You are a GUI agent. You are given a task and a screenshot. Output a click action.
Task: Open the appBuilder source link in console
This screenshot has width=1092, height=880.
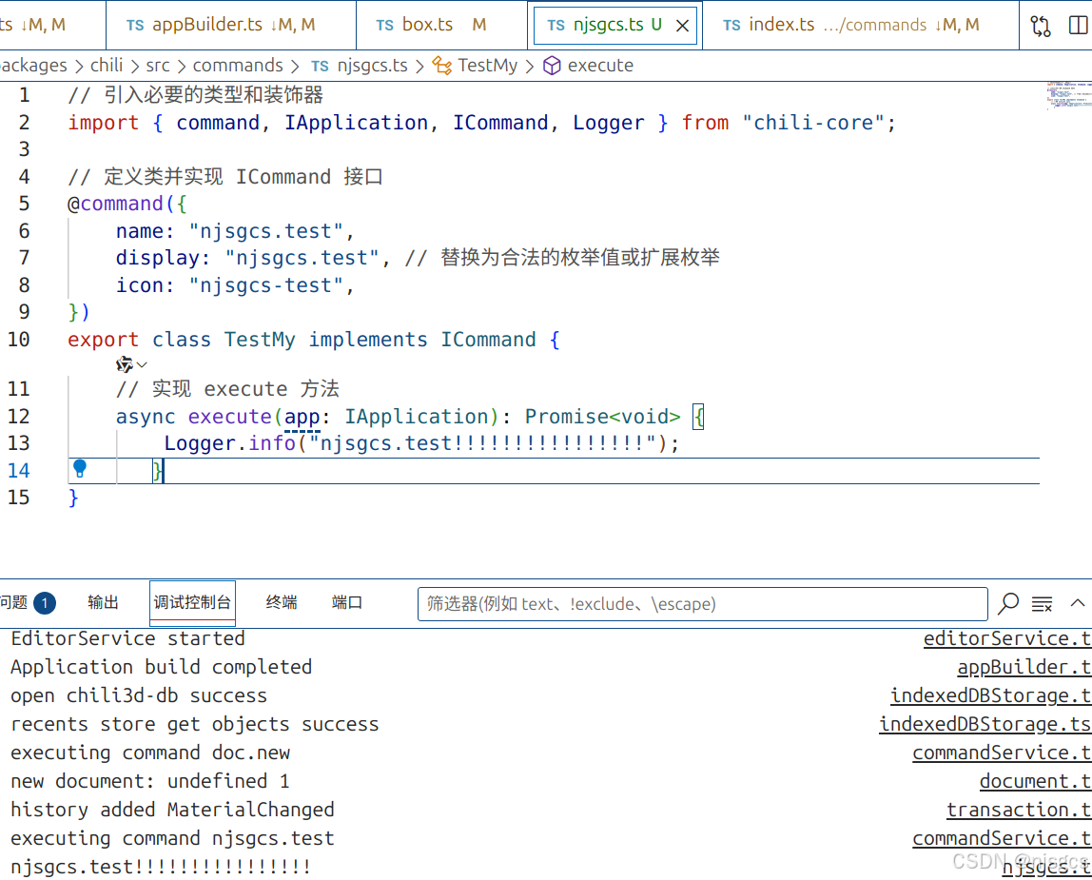pyautogui.click(x=1024, y=668)
